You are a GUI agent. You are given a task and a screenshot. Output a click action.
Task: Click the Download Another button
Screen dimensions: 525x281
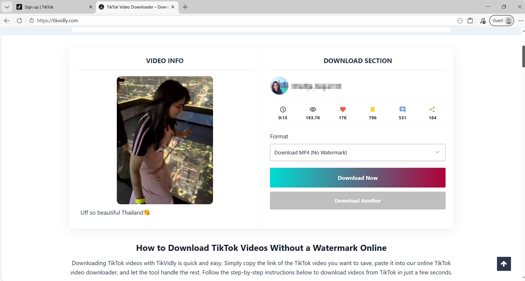357,201
